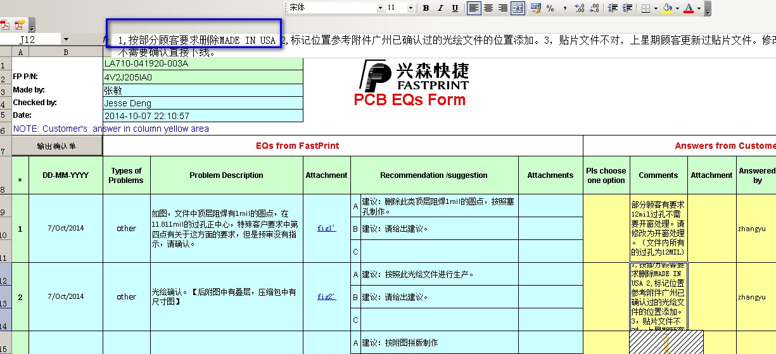Click the Types of Problems header cell
The height and width of the screenshot is (354, 776).
[x=126, y=175]
